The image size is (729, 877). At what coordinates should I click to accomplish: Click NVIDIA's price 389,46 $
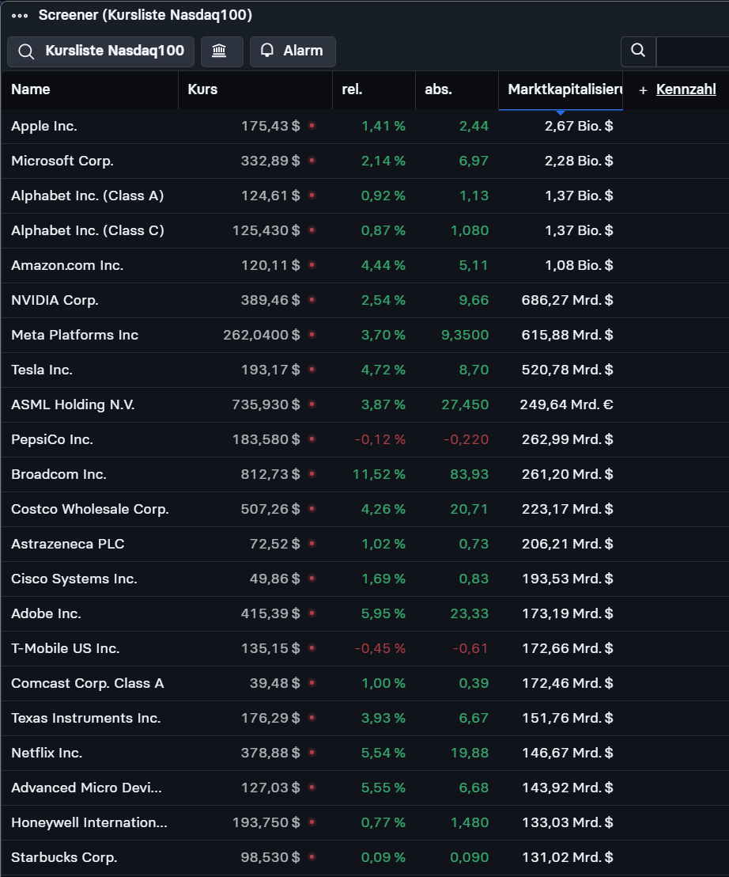pos(270,300)
